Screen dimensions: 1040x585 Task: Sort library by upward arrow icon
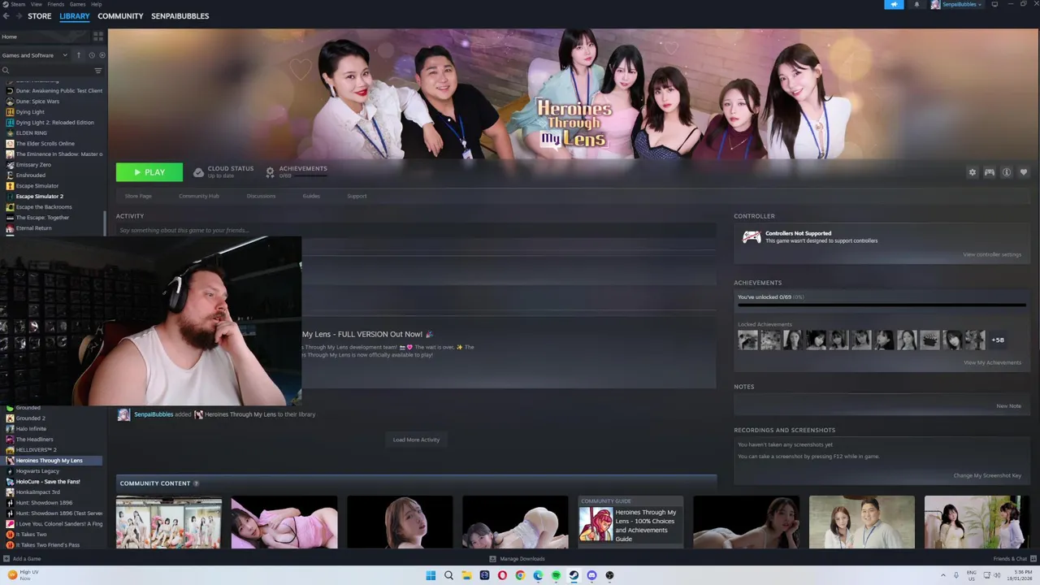click(x=79, y=55)
